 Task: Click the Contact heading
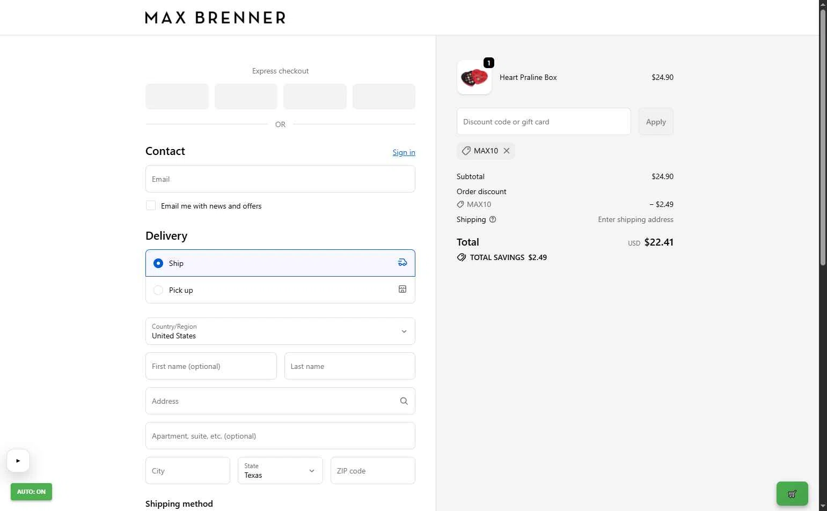coord(165,151)
